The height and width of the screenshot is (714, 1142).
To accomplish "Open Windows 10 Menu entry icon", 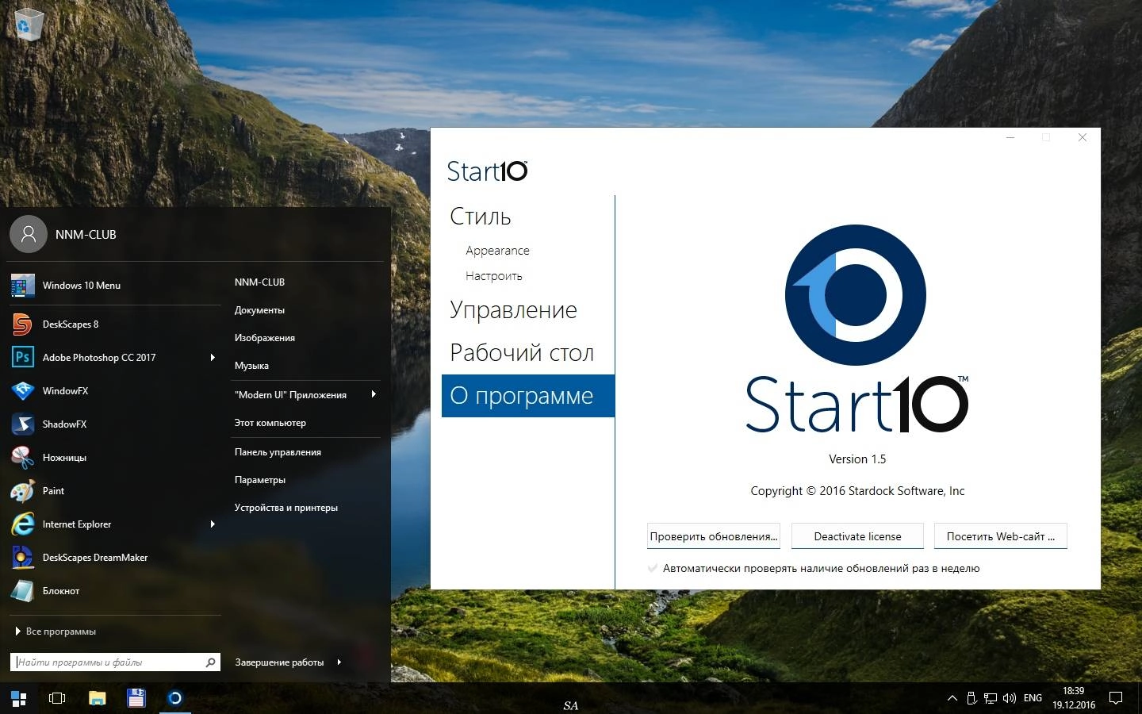I will 22,286.
